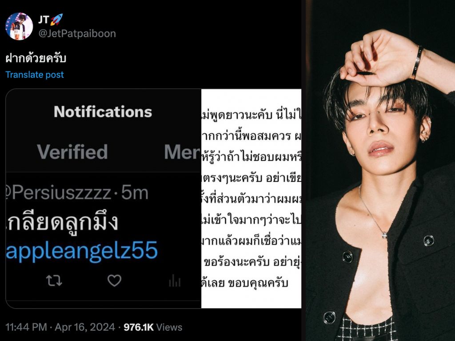Open the white Thai text statement image
455x341 pixels.
coord(251,198)
